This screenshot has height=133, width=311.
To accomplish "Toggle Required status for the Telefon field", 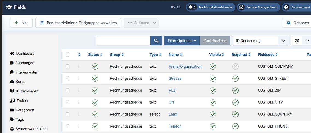I will coord(235,126).
